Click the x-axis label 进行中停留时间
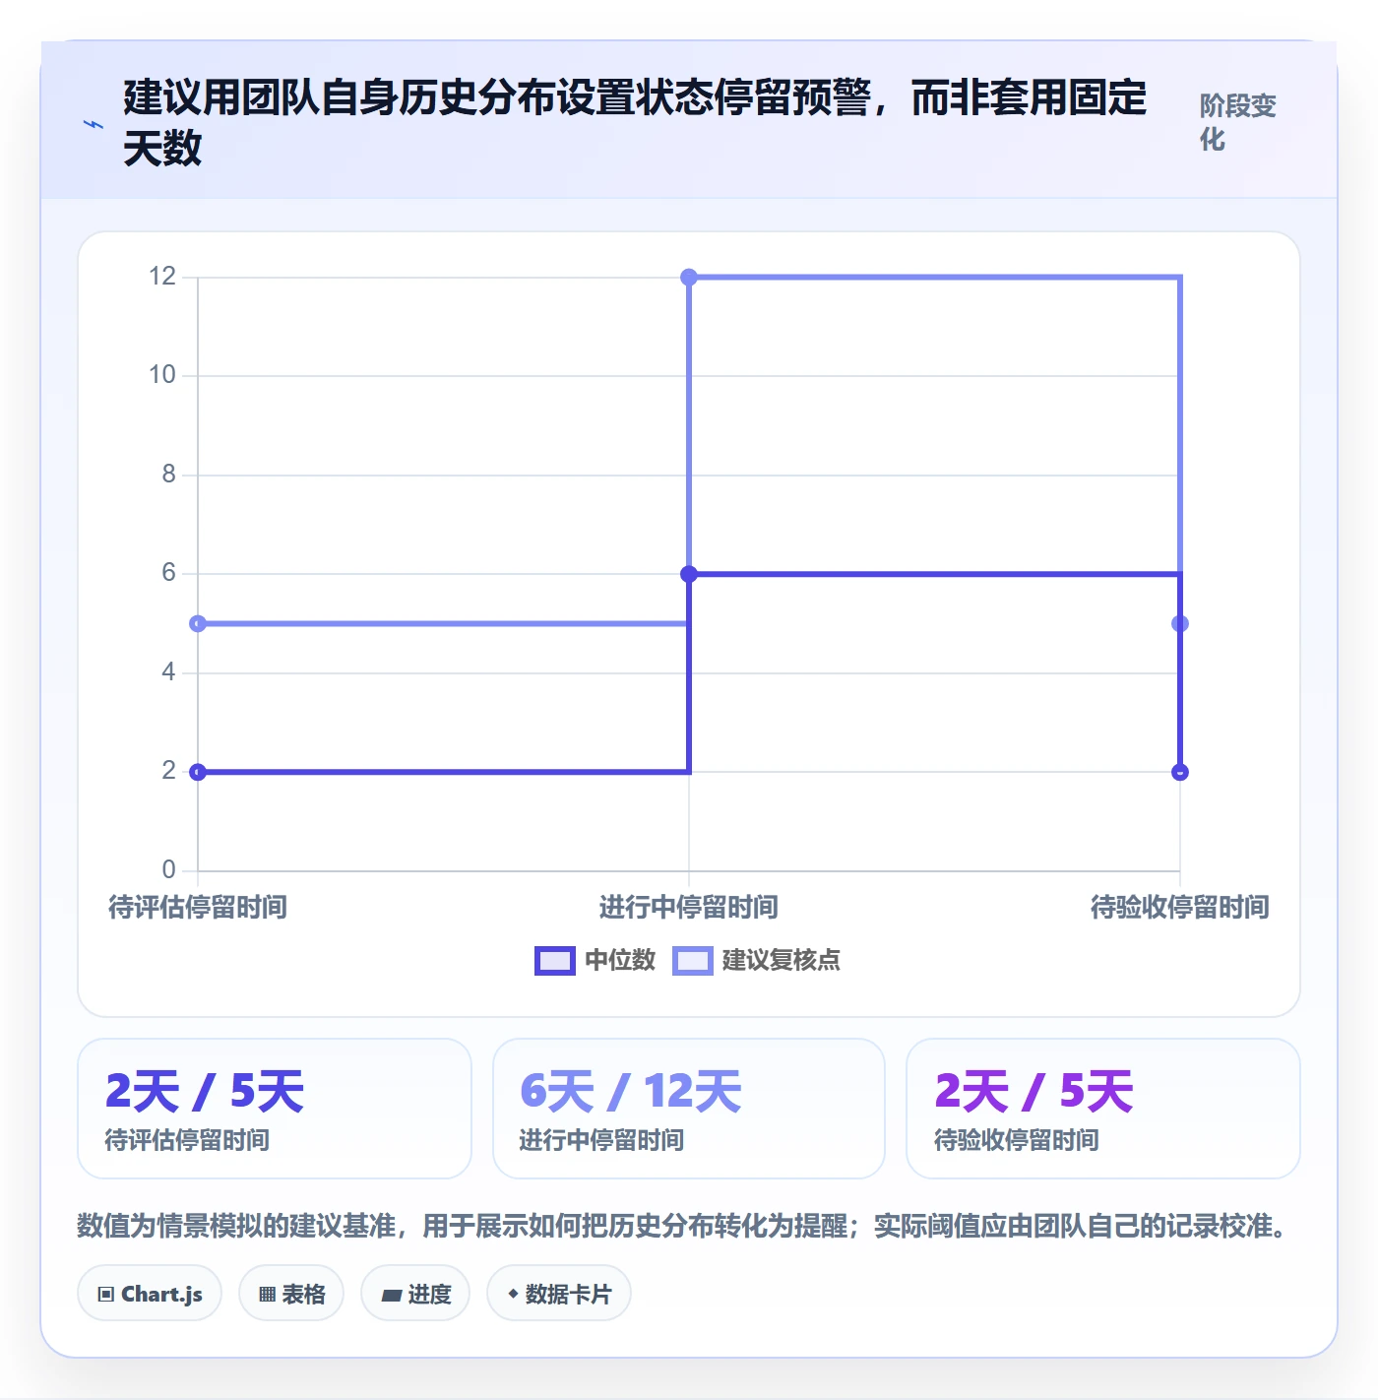Viewport: 1378px width, 1400px height. [x=689, y=907]
